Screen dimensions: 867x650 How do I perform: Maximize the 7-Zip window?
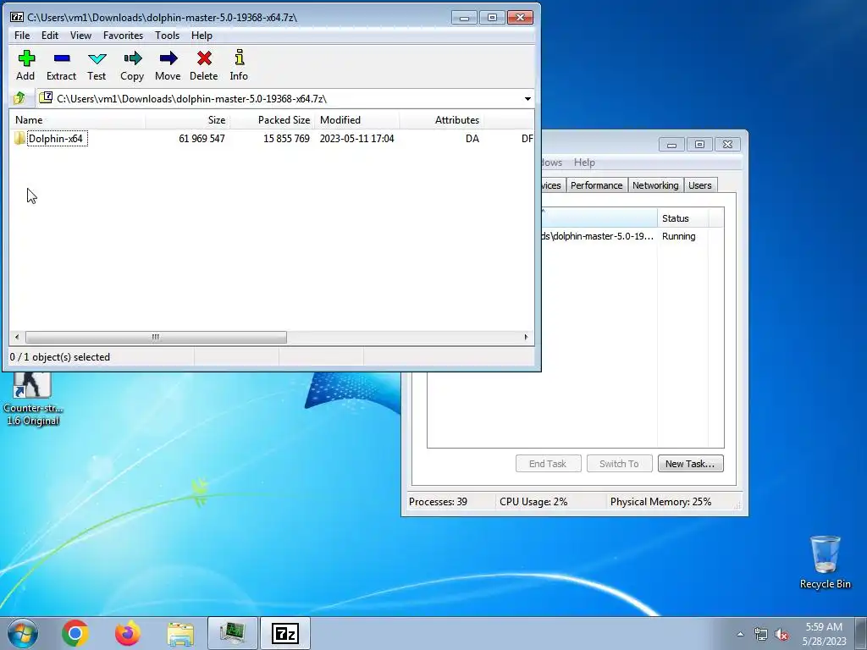click(x=492, y=18)
